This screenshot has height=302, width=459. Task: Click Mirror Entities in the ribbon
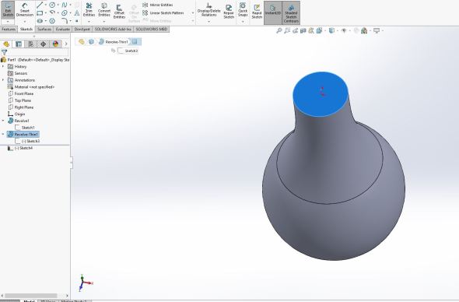point(158,5)
